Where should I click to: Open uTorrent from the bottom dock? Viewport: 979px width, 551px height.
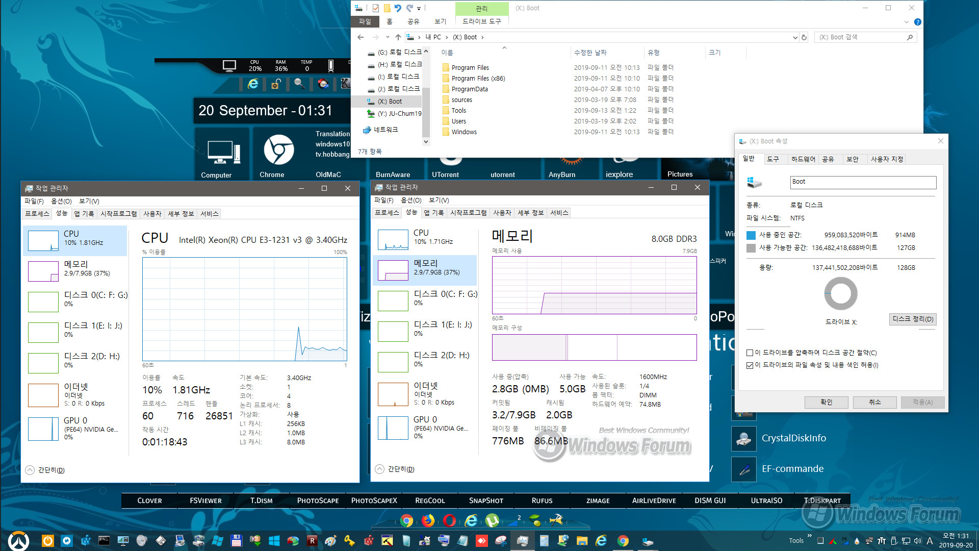[x=492, y=520]
